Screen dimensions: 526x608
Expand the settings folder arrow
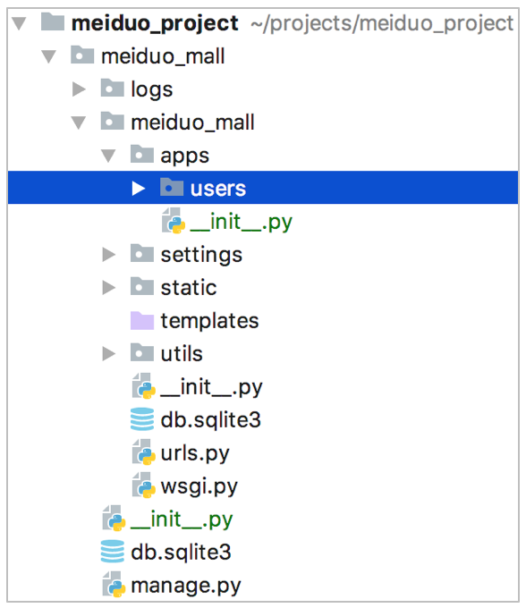(x=108, y=255)
